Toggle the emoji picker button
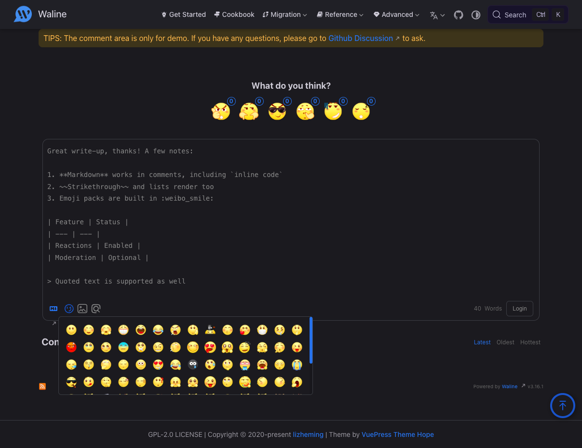Image resolution: width=582 pixels, height=448 pixels. click(x=69, y=309)
